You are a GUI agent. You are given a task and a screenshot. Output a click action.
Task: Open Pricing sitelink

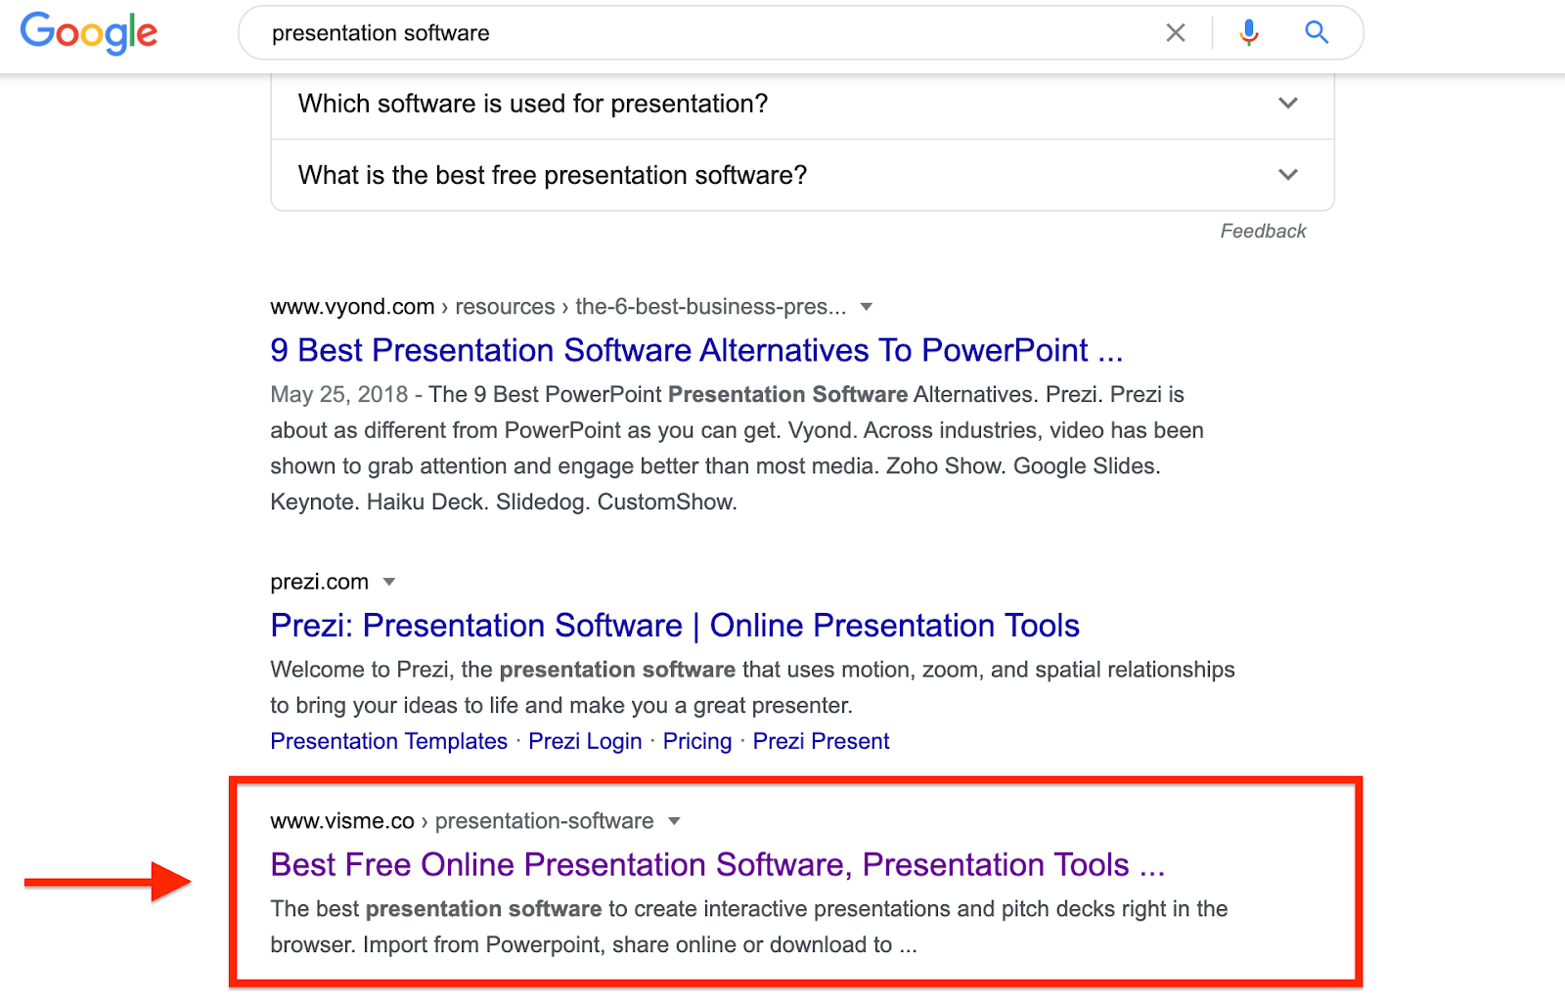(697, 741)
